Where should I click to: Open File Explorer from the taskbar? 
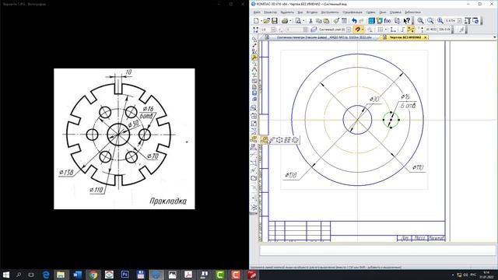click(x=61, y=275)
